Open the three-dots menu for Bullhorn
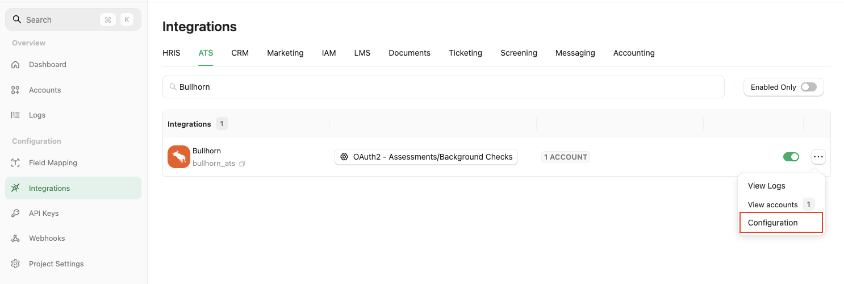The image size is (844, 284). pyautogui.click(x=818, y=157)
